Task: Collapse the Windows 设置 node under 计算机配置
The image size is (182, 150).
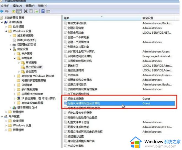Action: click(6, 31)
